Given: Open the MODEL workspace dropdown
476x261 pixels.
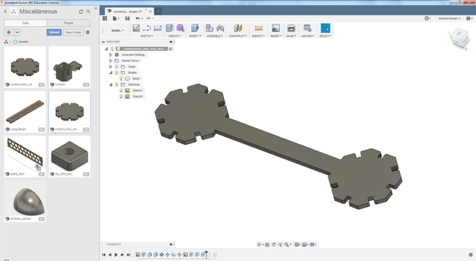Looking at the screenshot, I should 117,30.
